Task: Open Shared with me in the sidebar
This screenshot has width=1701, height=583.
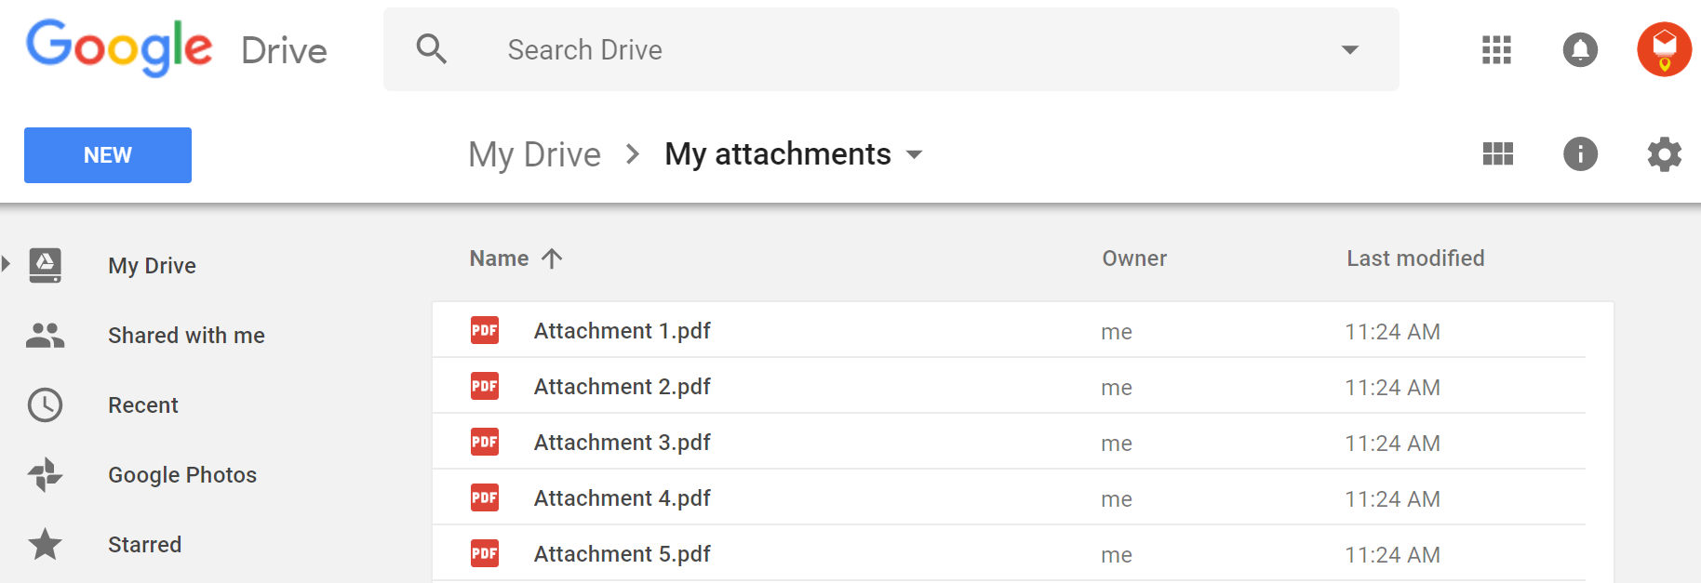Action: click(186, 335)
